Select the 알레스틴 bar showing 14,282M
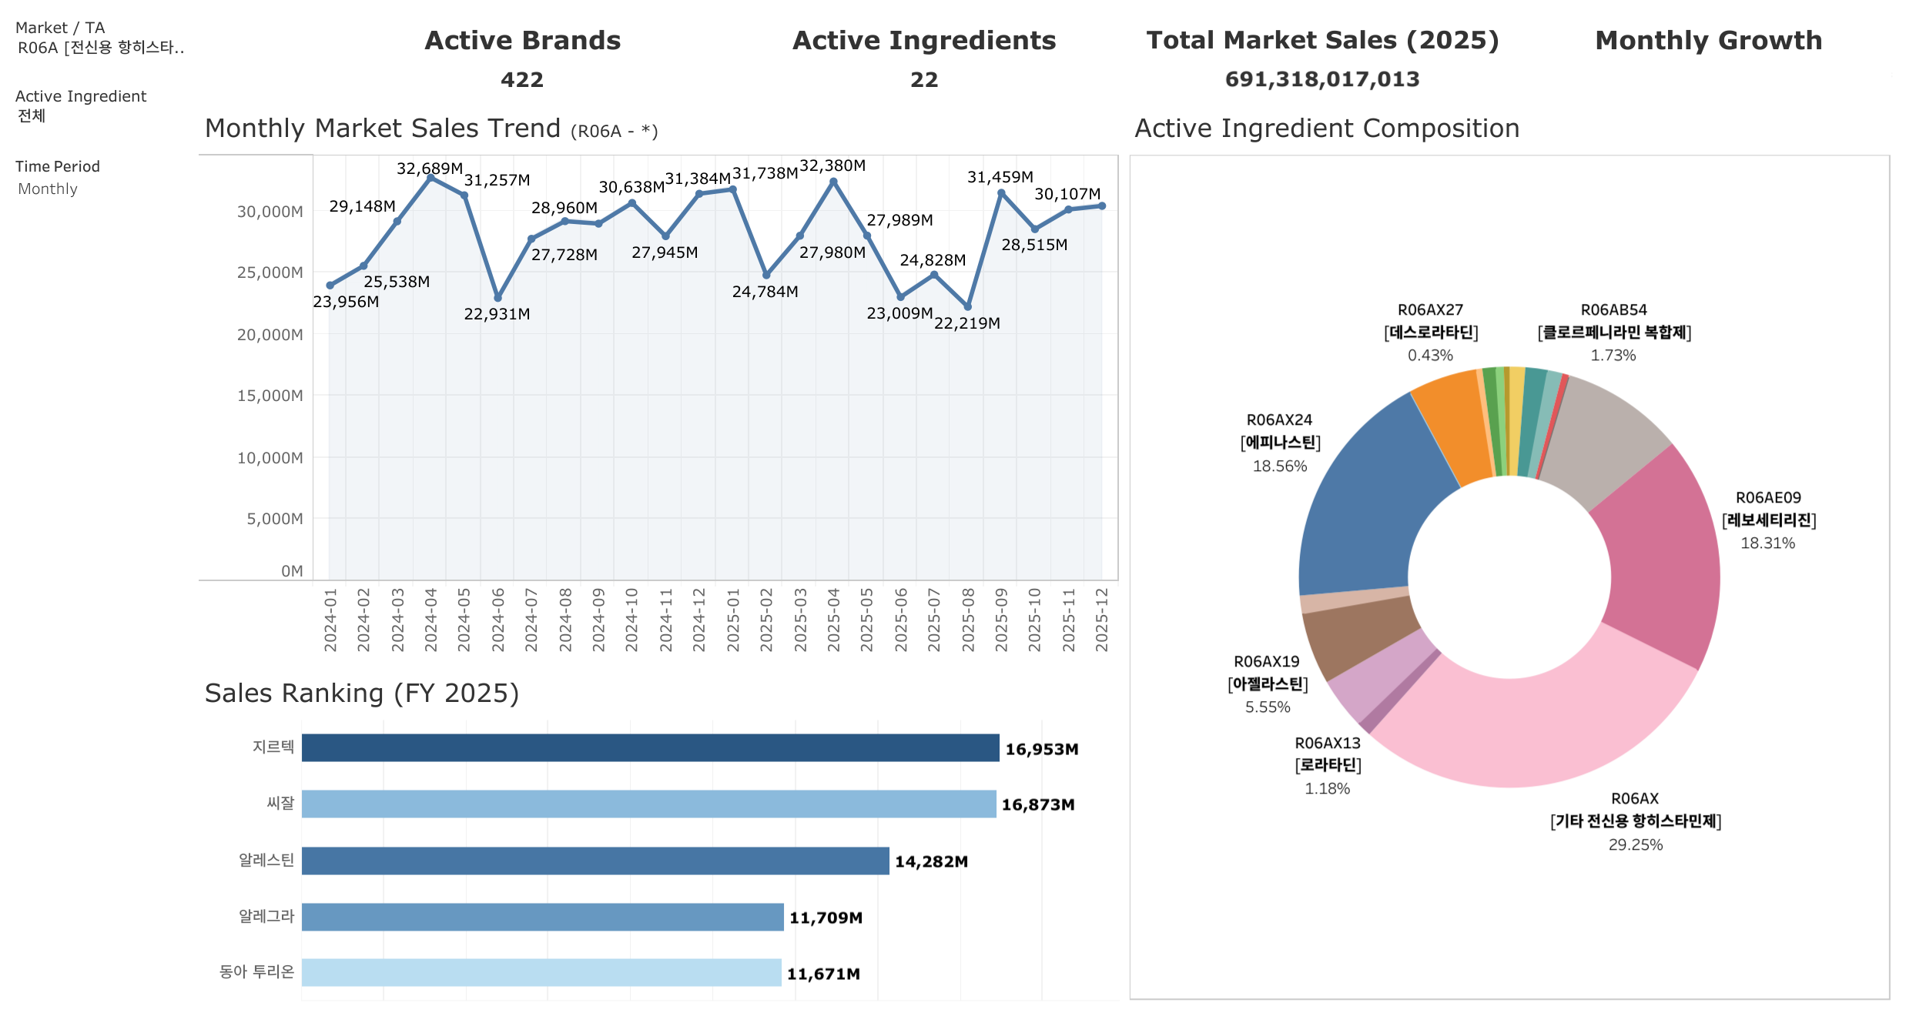1906x1016 pixels. tap(595, 861)
